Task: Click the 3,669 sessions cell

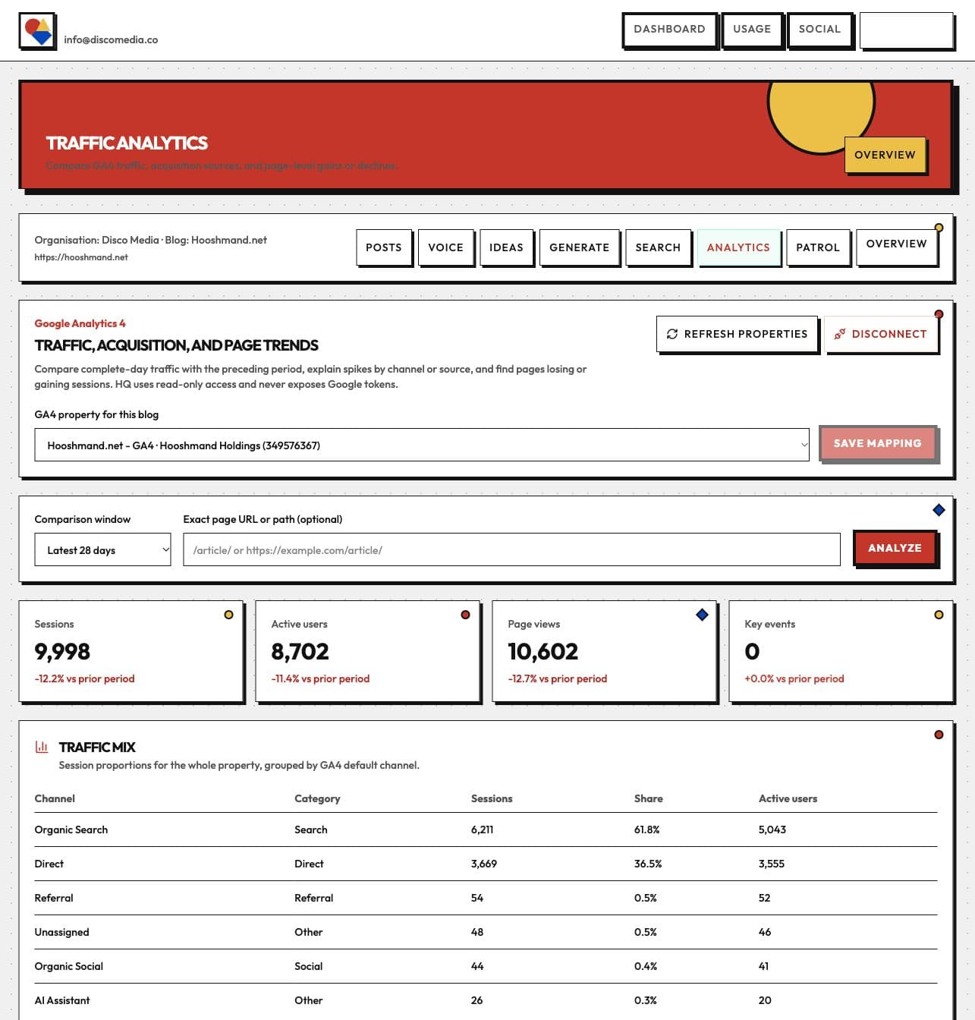Action: coord(484,864)
